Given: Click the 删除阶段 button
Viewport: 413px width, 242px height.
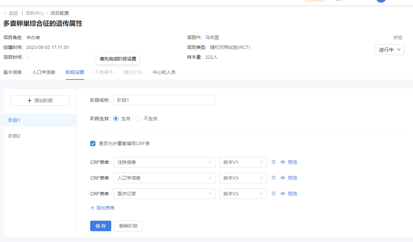Looking at the screenshot, I should point(128,226).
